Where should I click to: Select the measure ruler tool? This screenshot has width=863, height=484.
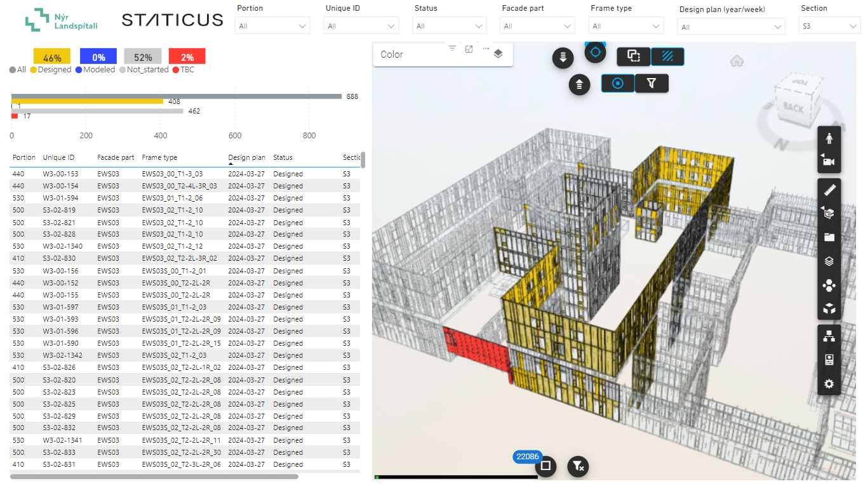pyautogui.click(x=829, y=190)
